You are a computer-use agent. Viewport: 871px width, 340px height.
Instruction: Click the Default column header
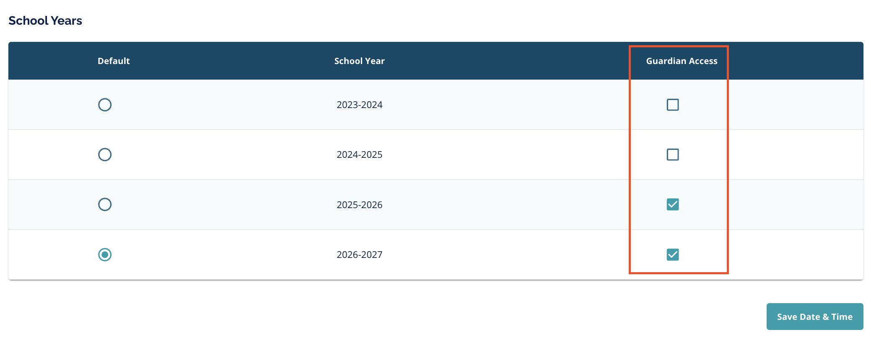tap(114, 61)
